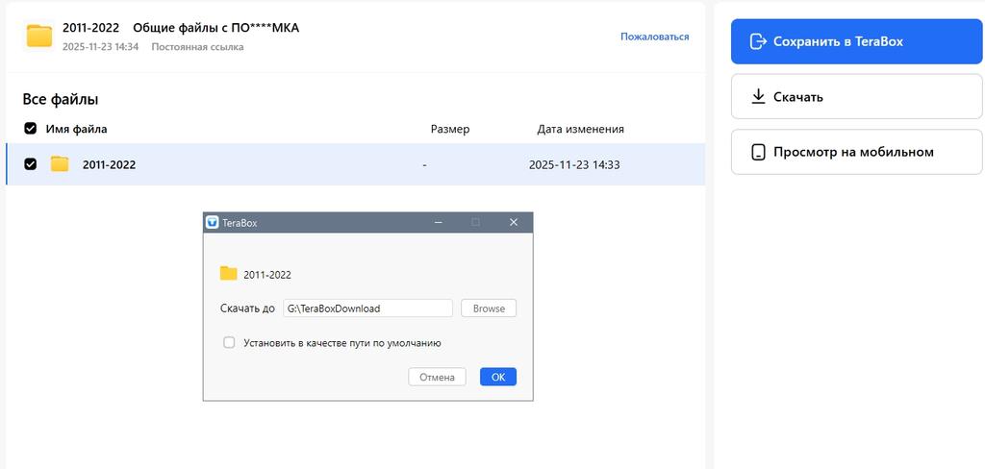Image resolution: width=985 pixels, height=469 pixels.
Task: Click the share title Общие файлы с ПО****МКА
Action: [216, 28]
